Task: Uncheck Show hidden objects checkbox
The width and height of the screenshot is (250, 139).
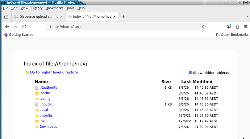Action: [x=191, y=73]
